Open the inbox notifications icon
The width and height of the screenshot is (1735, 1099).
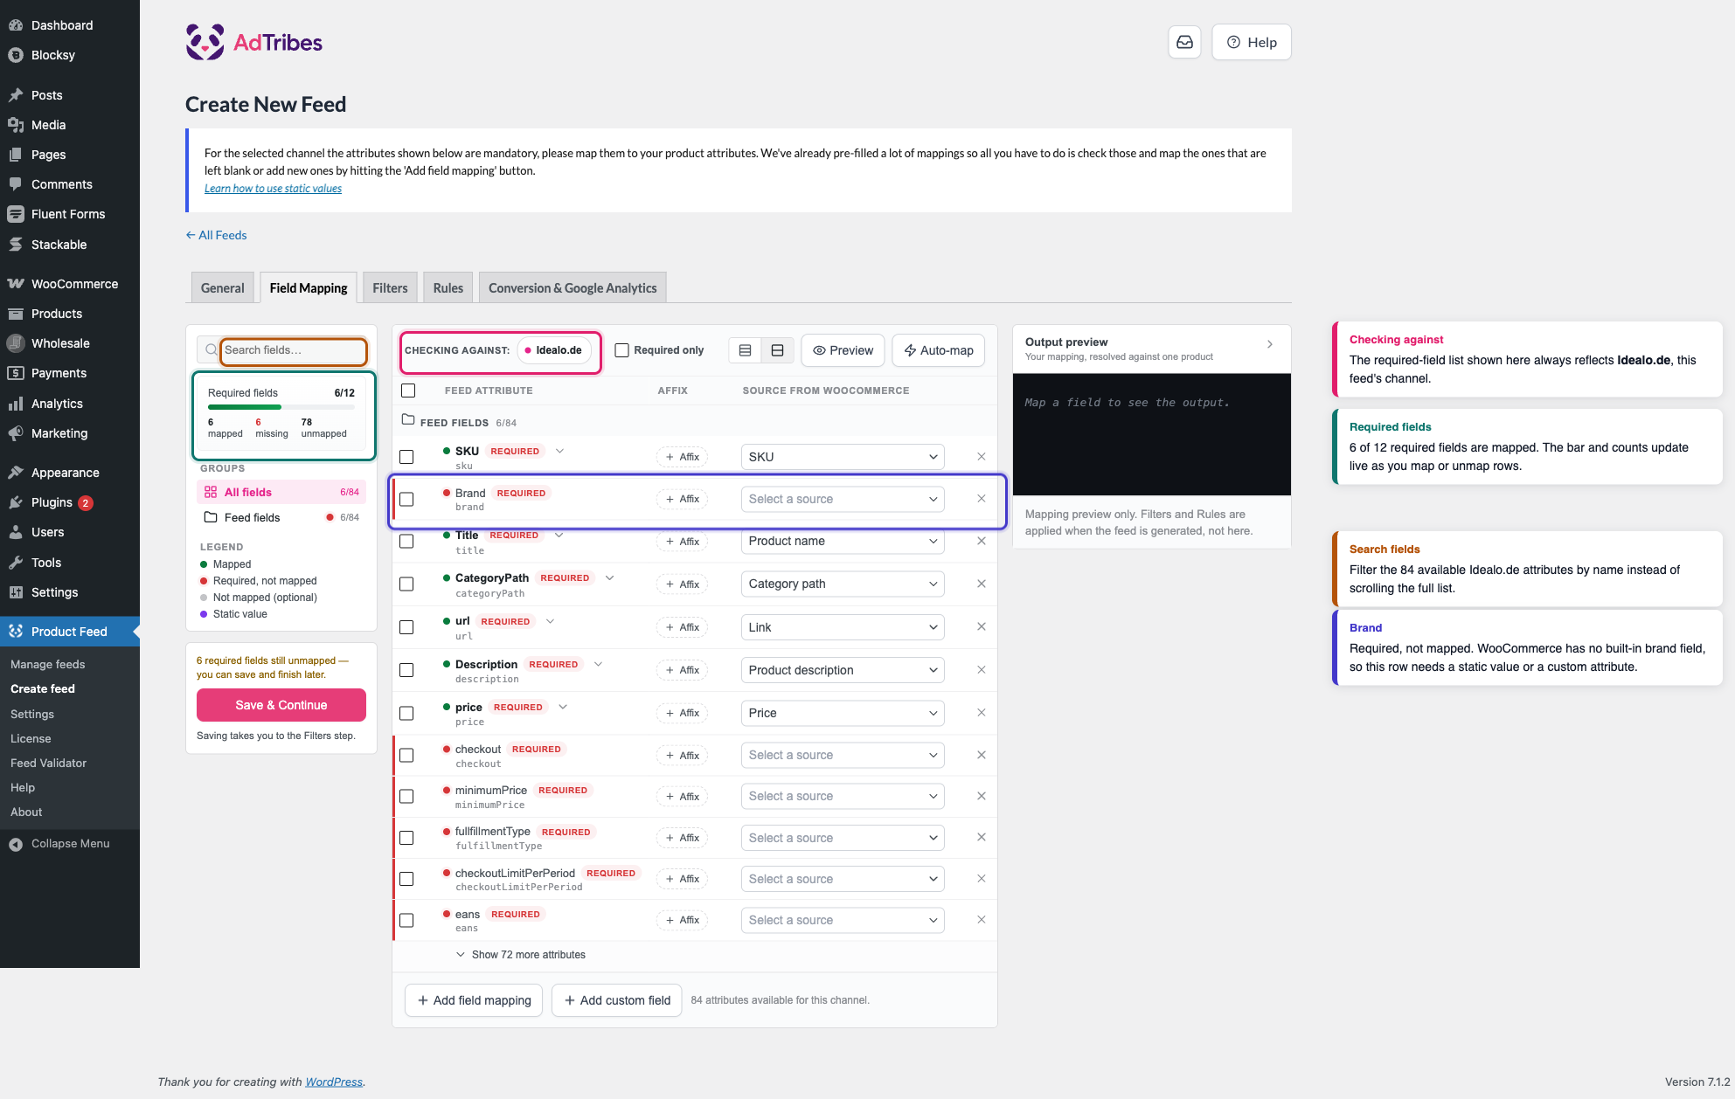tap(1184, 42)
